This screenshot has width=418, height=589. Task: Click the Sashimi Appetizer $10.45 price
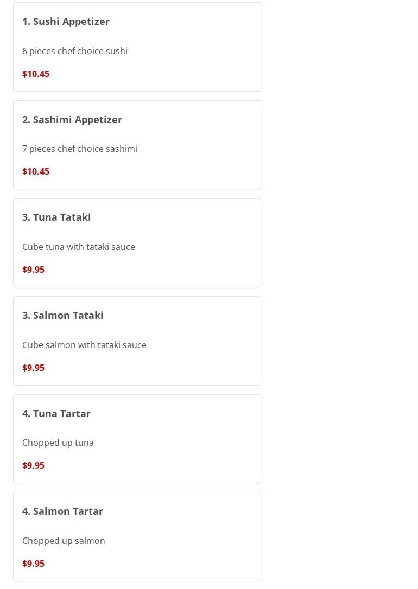[x=36, y=171]
